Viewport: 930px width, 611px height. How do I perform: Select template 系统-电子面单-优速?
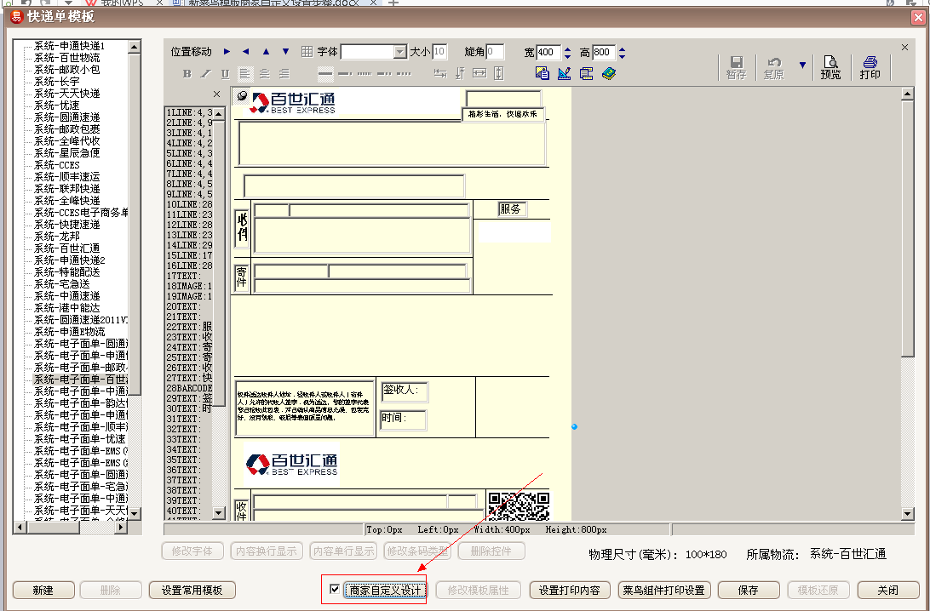(x=80, y=438)
